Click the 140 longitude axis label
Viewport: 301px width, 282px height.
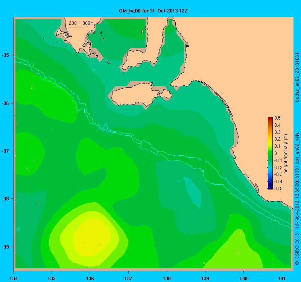tap(243, 278)
